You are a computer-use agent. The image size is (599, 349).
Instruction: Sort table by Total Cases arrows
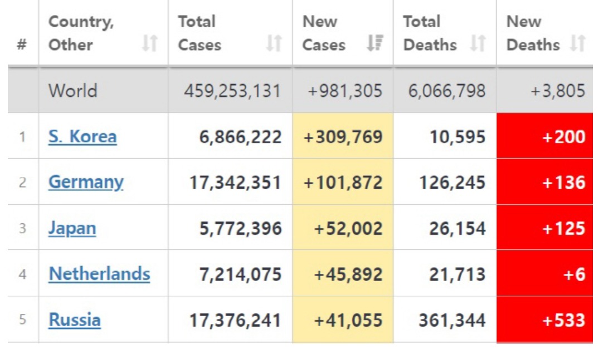[x=274, y=43]
